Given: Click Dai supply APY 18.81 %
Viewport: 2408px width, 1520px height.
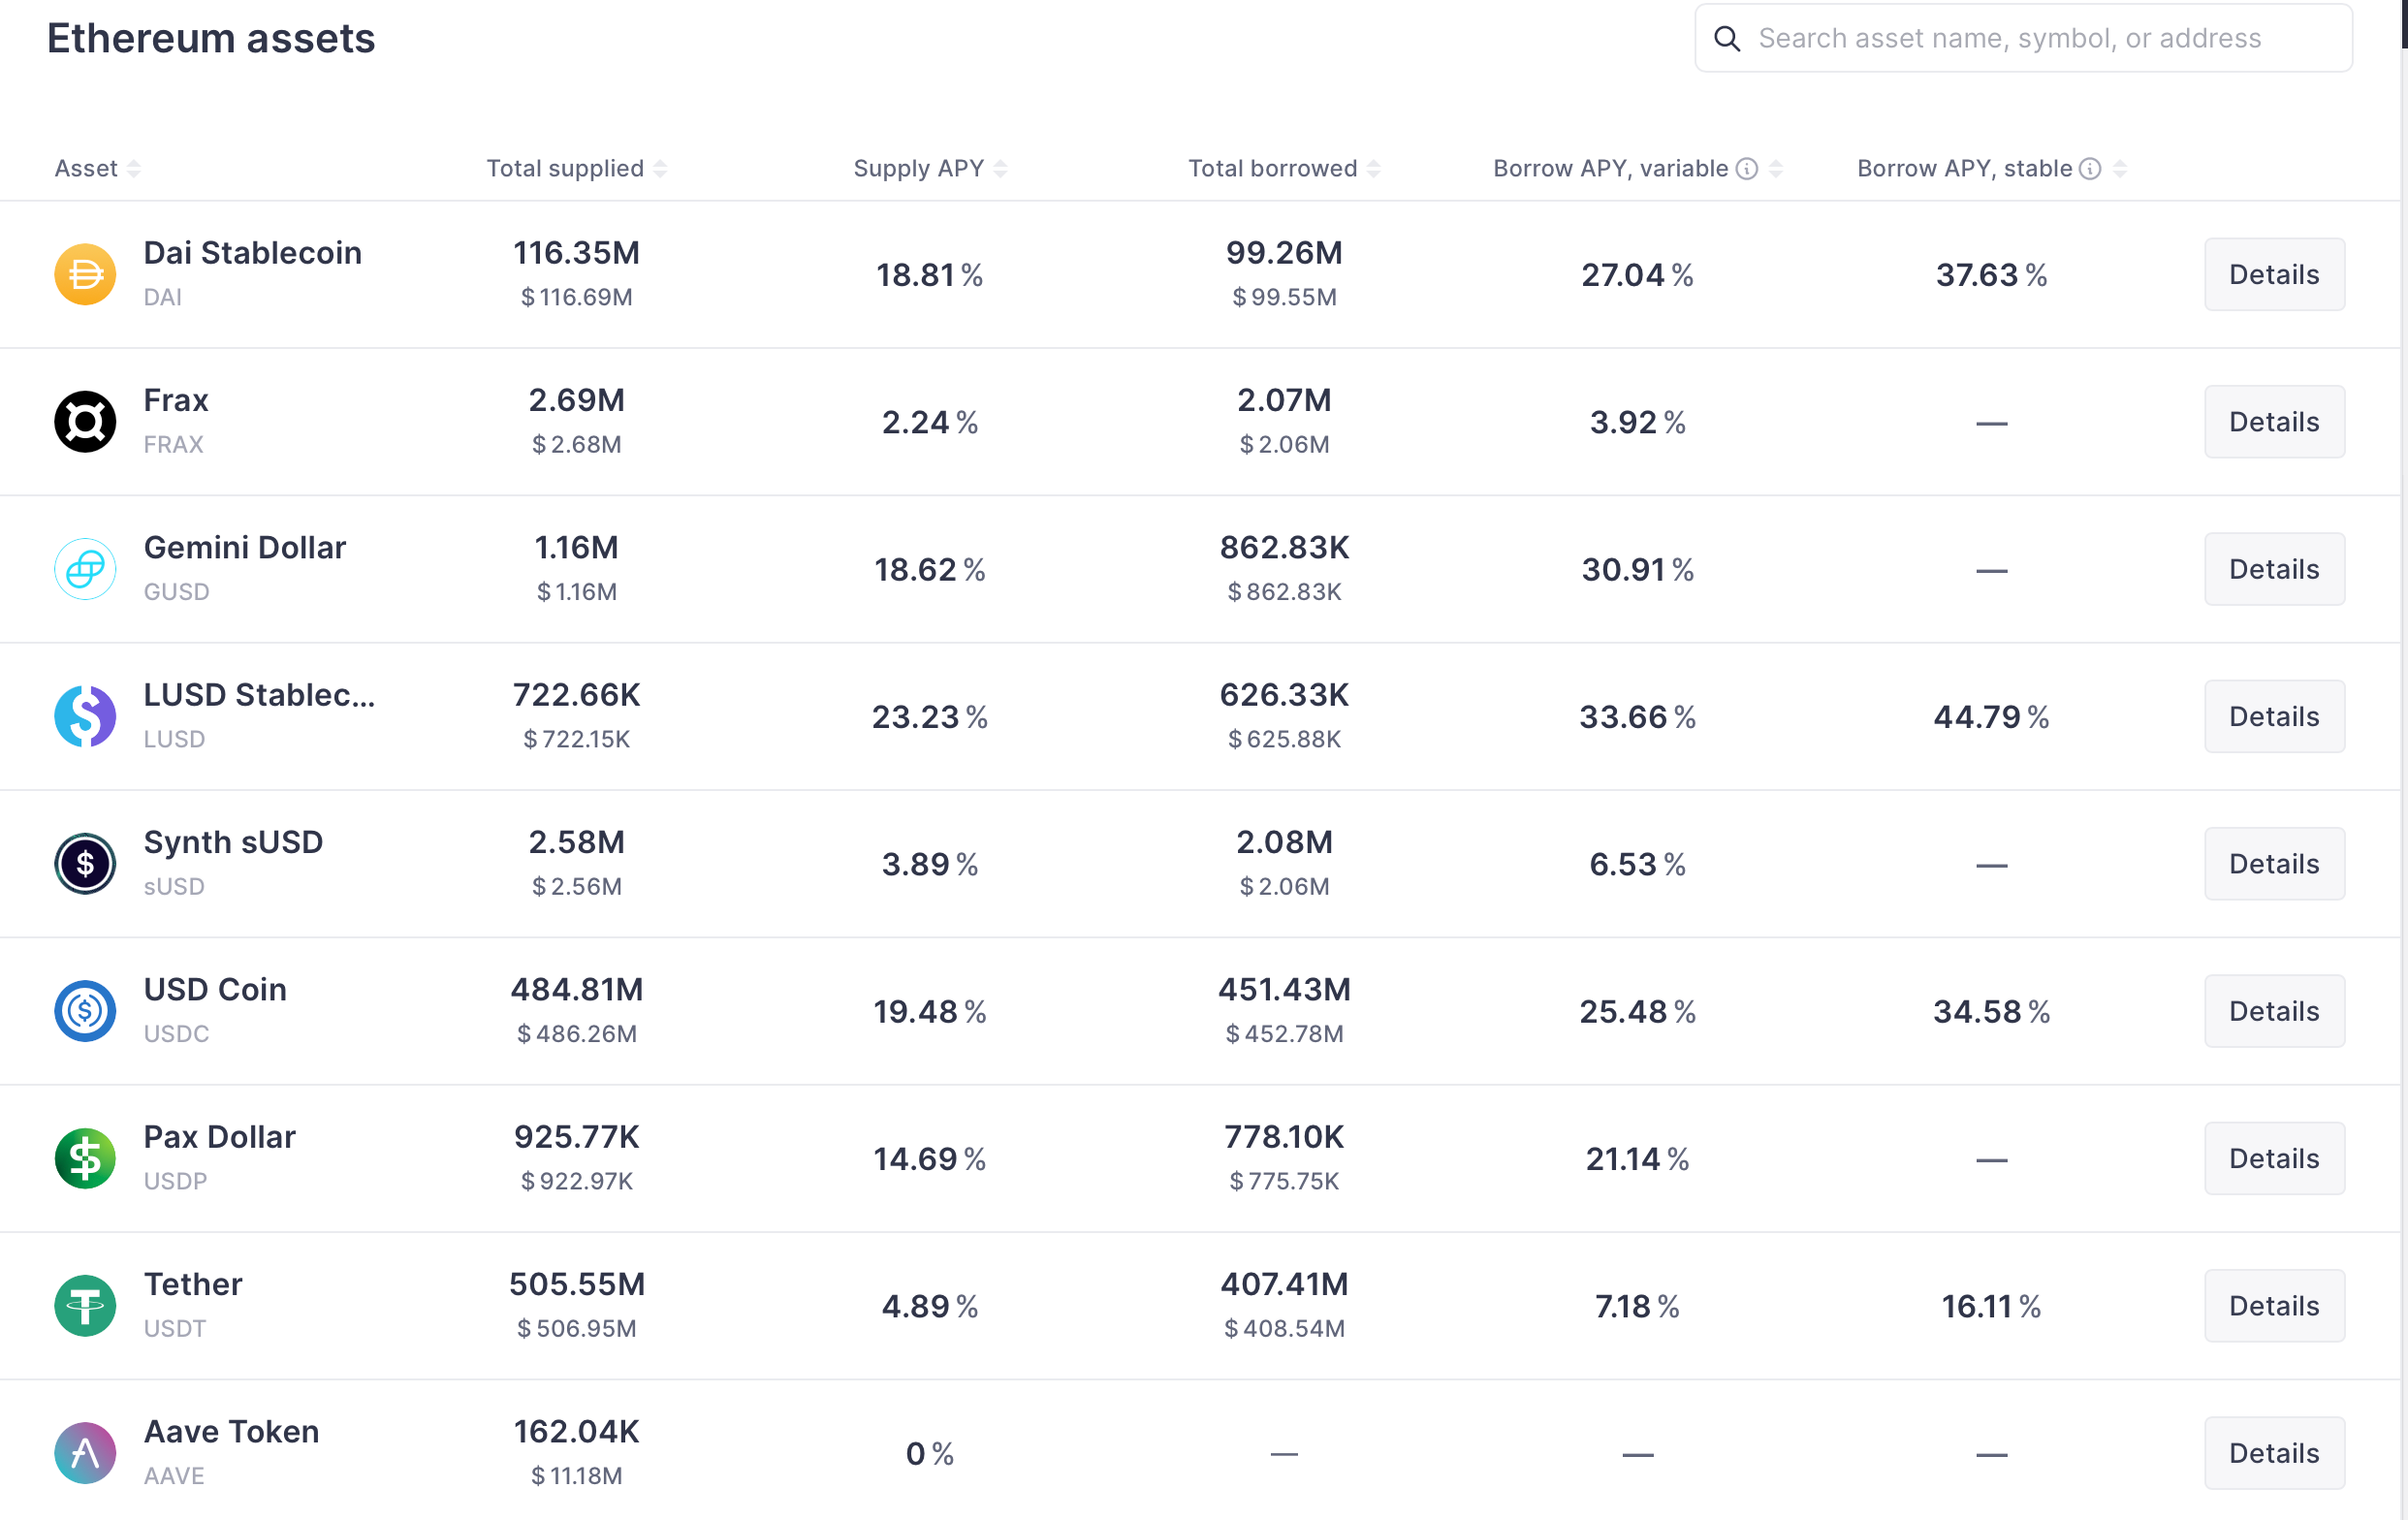Looking at the screenshot, I should tap(930, 275).
